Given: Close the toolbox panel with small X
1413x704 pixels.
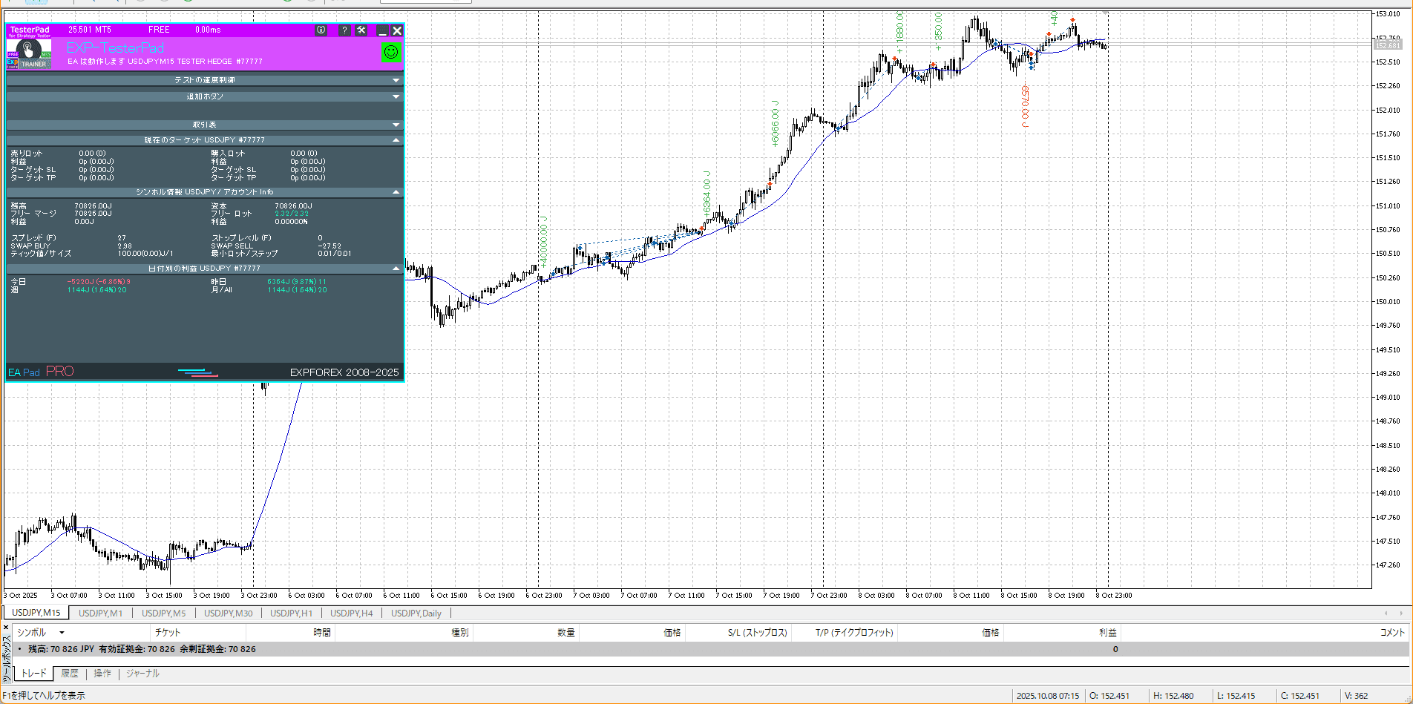Looking at the screenshot, I should [7, 628].
